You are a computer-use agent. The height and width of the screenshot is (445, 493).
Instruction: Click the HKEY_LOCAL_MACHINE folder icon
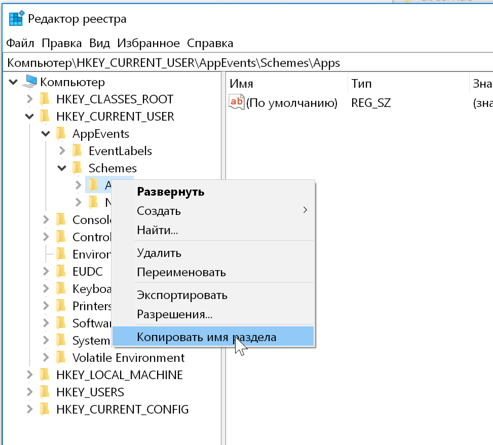coord(45,375)
